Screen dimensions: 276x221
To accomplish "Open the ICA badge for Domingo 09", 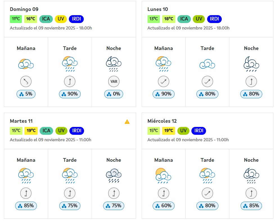I will [46, 19].
